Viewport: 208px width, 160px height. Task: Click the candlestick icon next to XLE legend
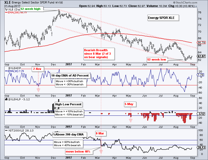click(x=6, y=9)
